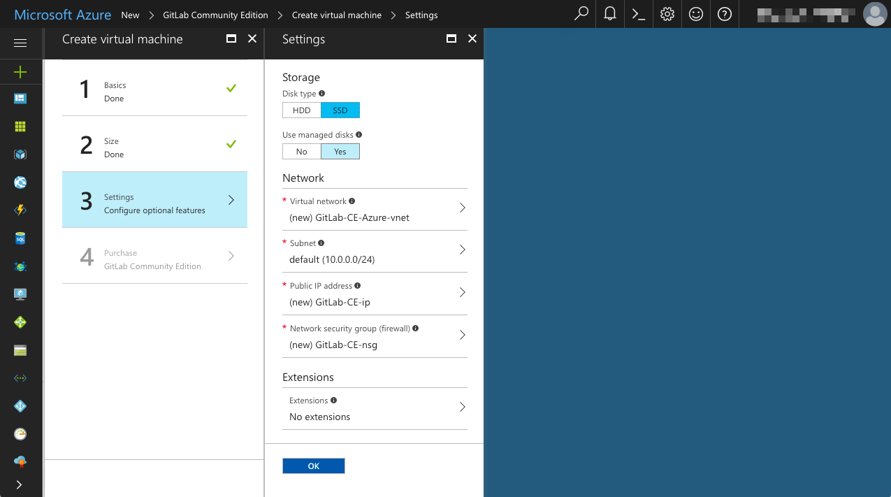
Task: Confirm settings with the OK button
Action: coord(313,466)
